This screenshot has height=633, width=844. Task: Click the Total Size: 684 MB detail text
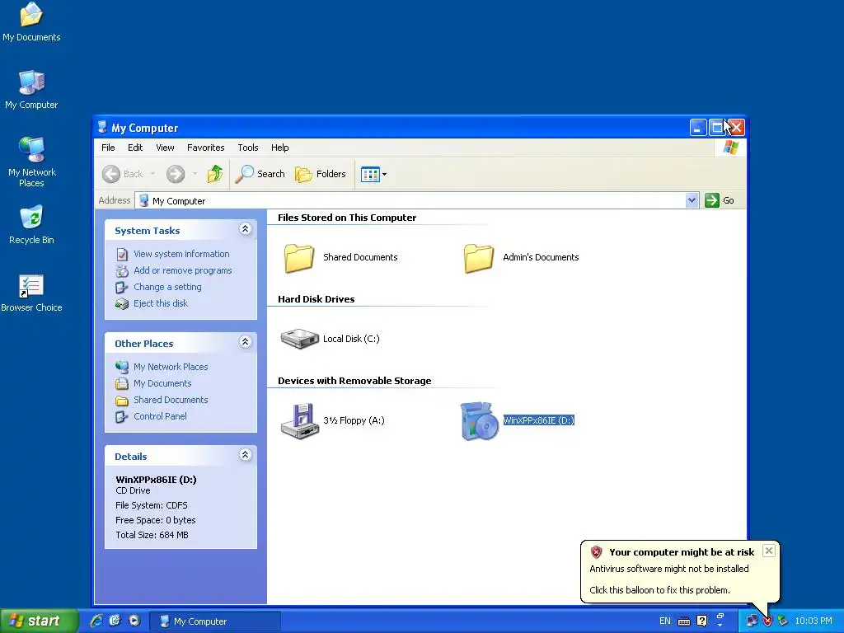pos(152,535)
